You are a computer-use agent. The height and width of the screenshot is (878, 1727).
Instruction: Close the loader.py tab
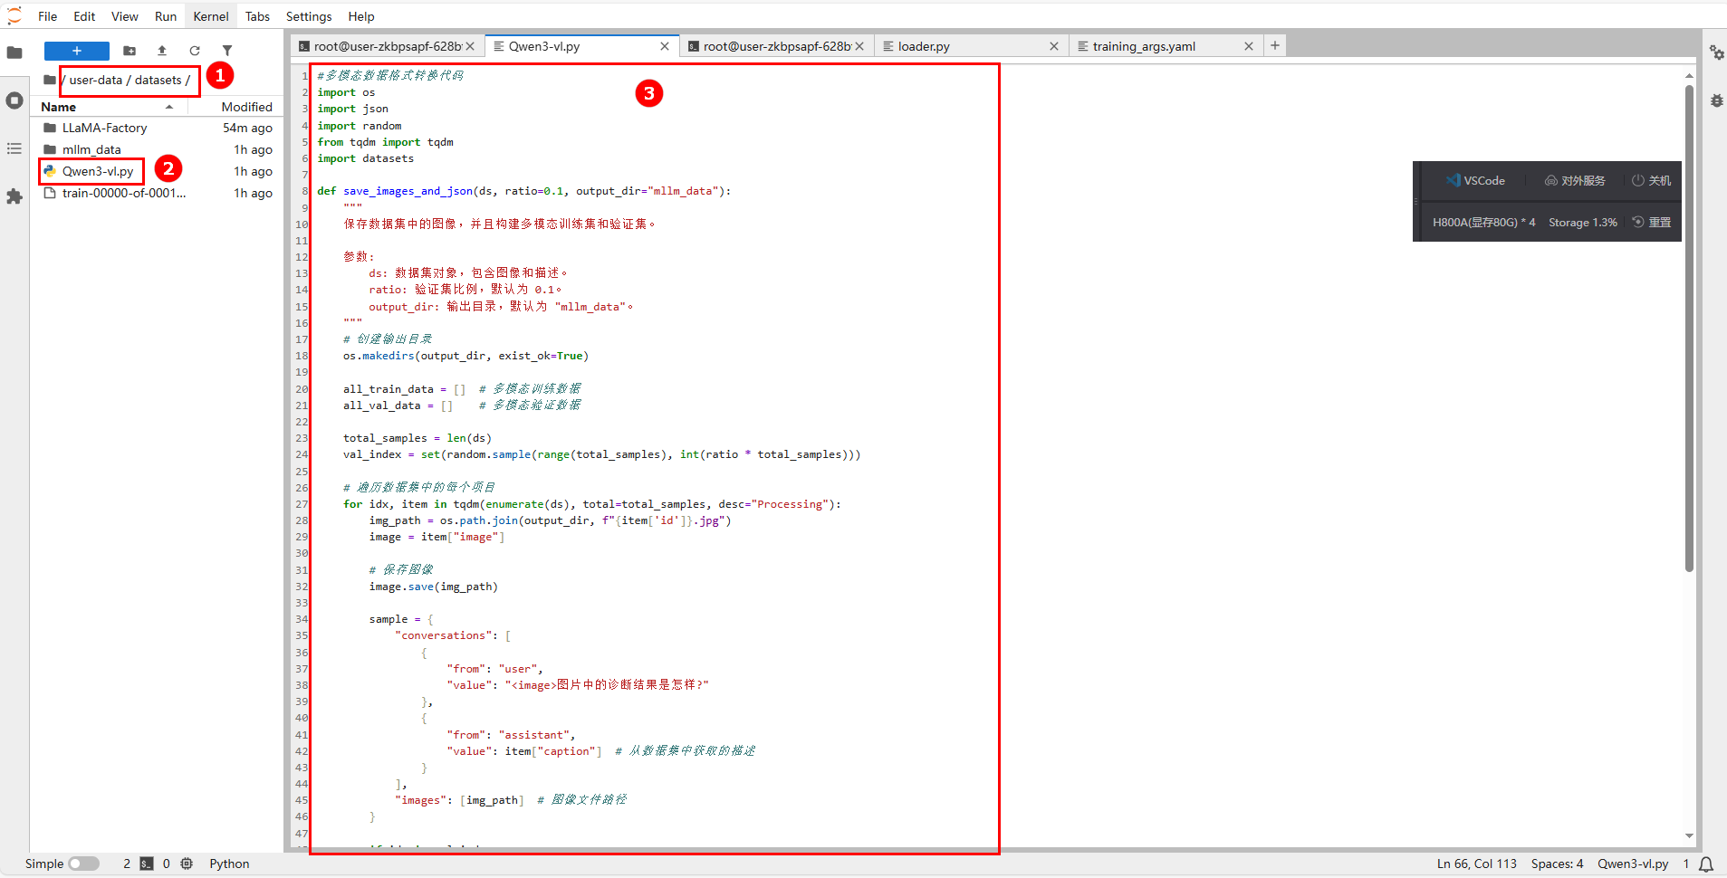point(1054,46)
